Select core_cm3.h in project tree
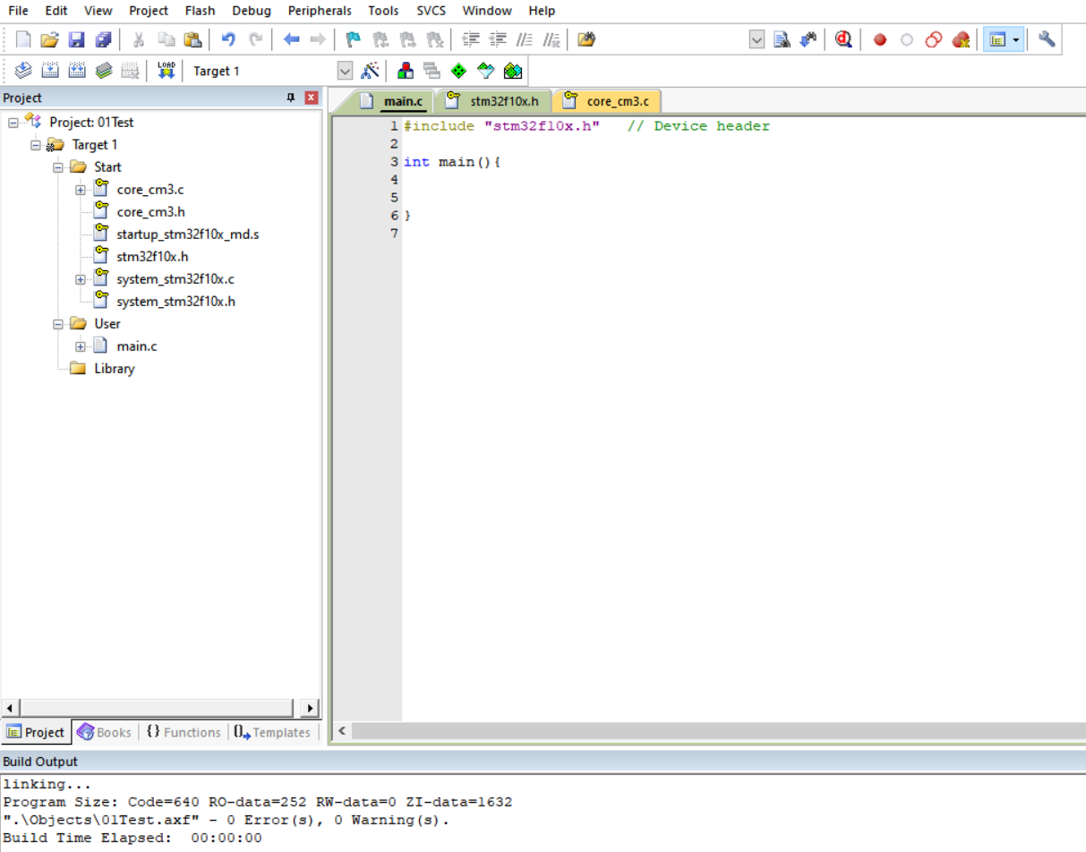The width and height of the screenshot is (1086, 852). [150, 211]
